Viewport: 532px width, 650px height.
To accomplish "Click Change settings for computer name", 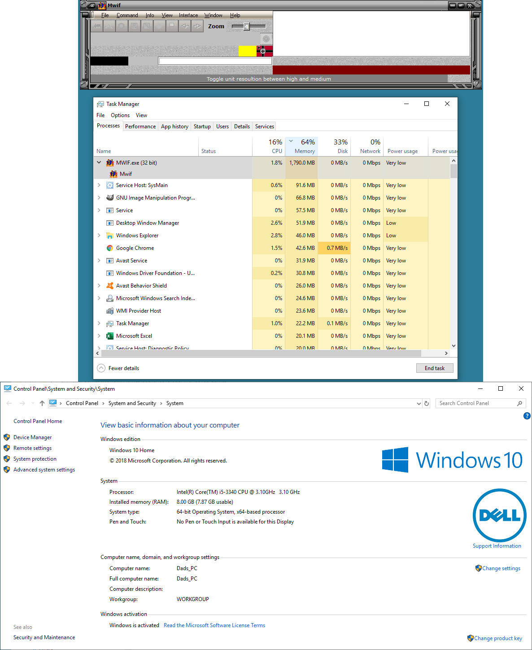I will [501, 568].
